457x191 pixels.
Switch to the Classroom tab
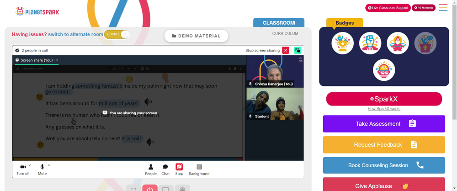coord(279,23)
